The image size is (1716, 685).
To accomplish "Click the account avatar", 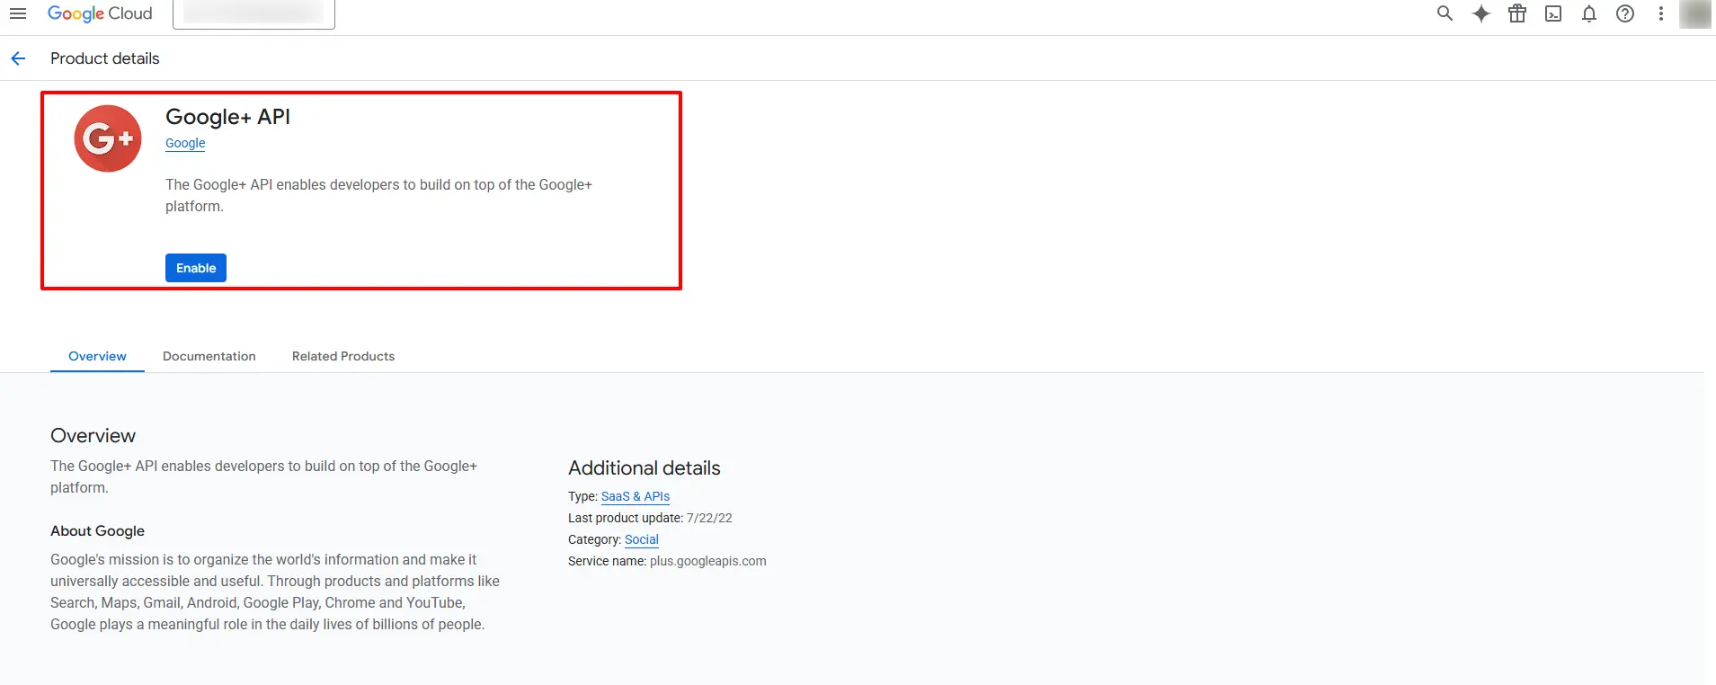I will click(1695, 13).
